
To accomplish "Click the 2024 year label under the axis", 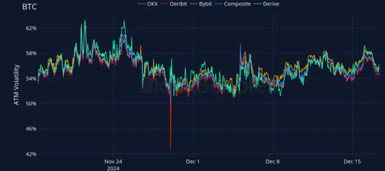I will (113, 168).
